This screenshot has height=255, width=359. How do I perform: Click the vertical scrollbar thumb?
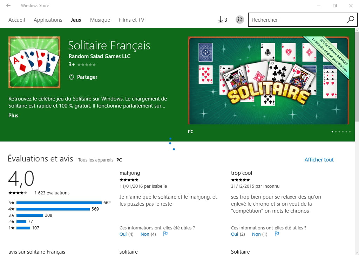tap(357, 77)
